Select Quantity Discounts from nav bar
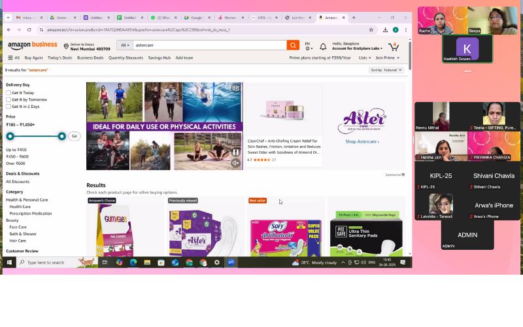 pos(126,58)
